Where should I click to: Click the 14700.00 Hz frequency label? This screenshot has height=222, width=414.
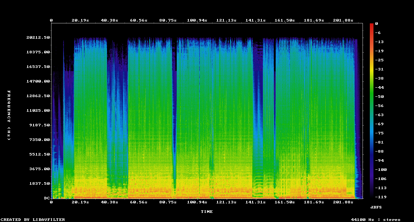[38, 81]
